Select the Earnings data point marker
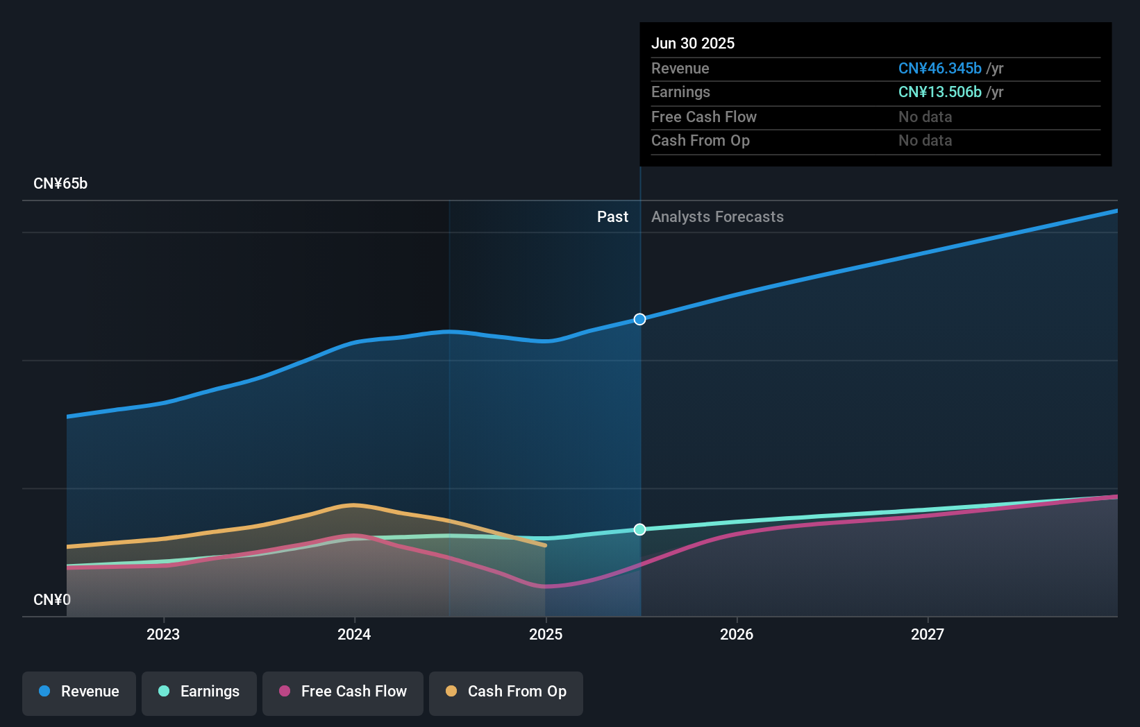This screenshot has height=727, width=1140. point(639,529)
